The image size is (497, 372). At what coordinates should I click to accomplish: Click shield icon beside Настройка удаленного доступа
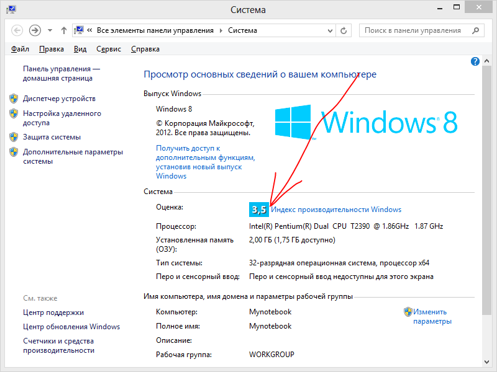[x=14, y=113]
